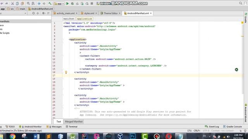248x139 pixels.
Task: Click AndroidManifest.xml breadcrumb item
Action: (40, 9)
